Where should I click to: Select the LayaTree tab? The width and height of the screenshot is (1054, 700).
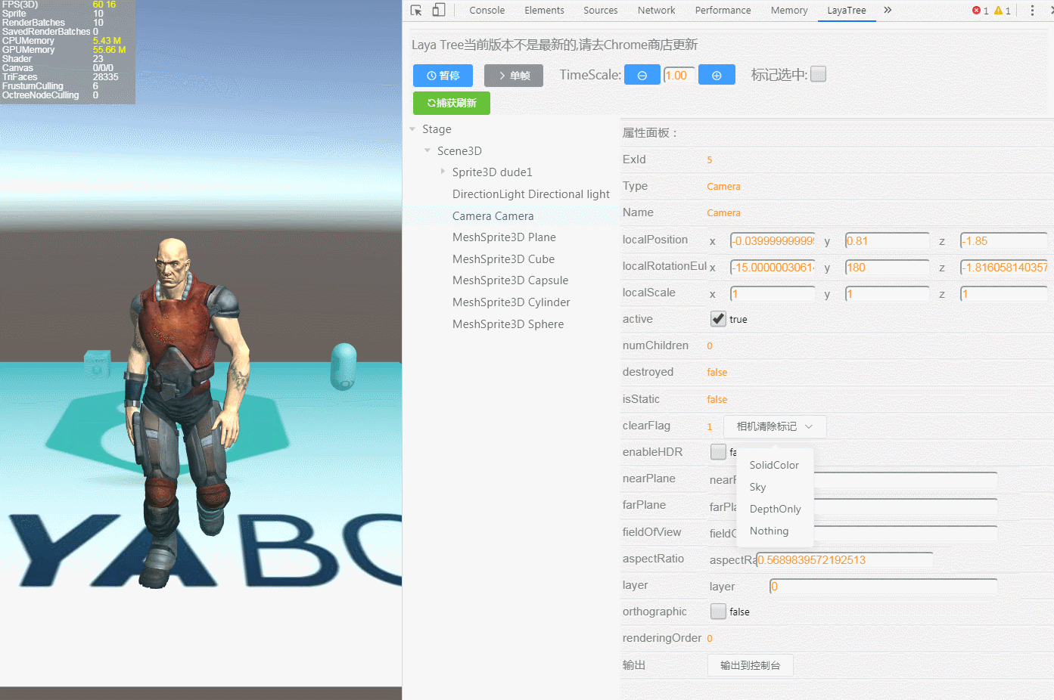(847, 11)
